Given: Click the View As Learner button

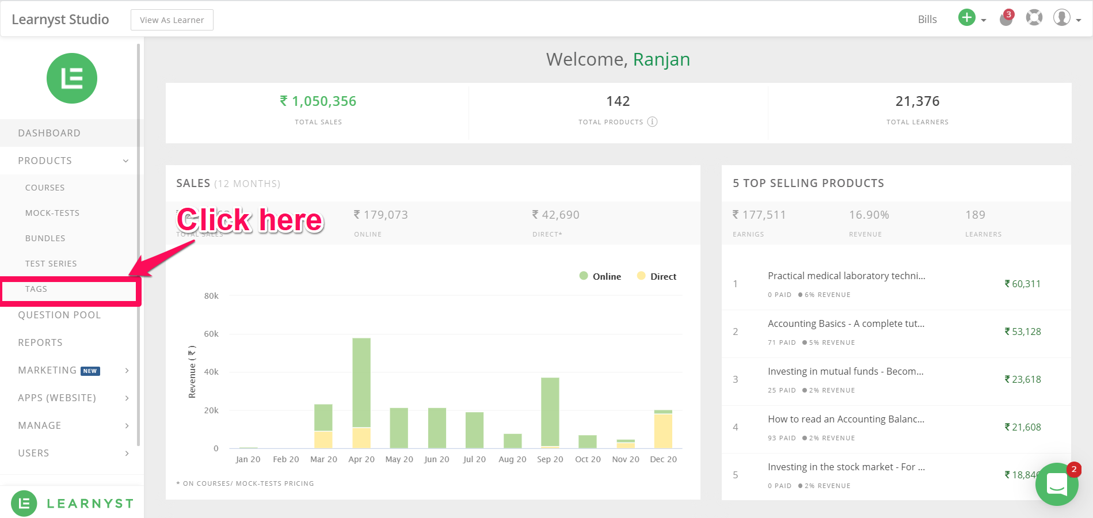Looking at the screenshot, I should tap(172, 20).
